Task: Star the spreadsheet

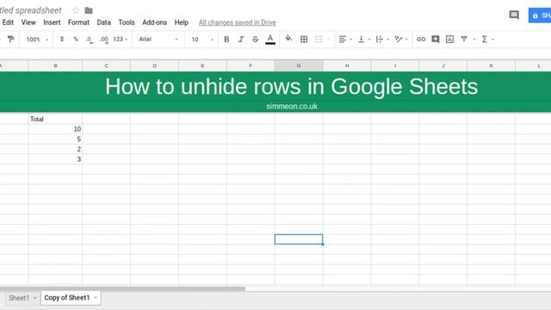Action: point(75,10)
